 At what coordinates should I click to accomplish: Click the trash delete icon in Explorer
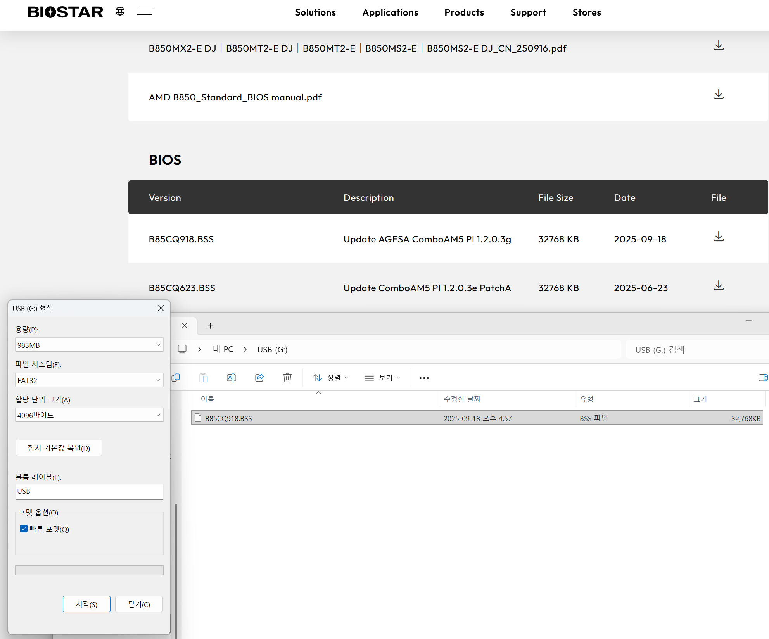tap(287, 378)
